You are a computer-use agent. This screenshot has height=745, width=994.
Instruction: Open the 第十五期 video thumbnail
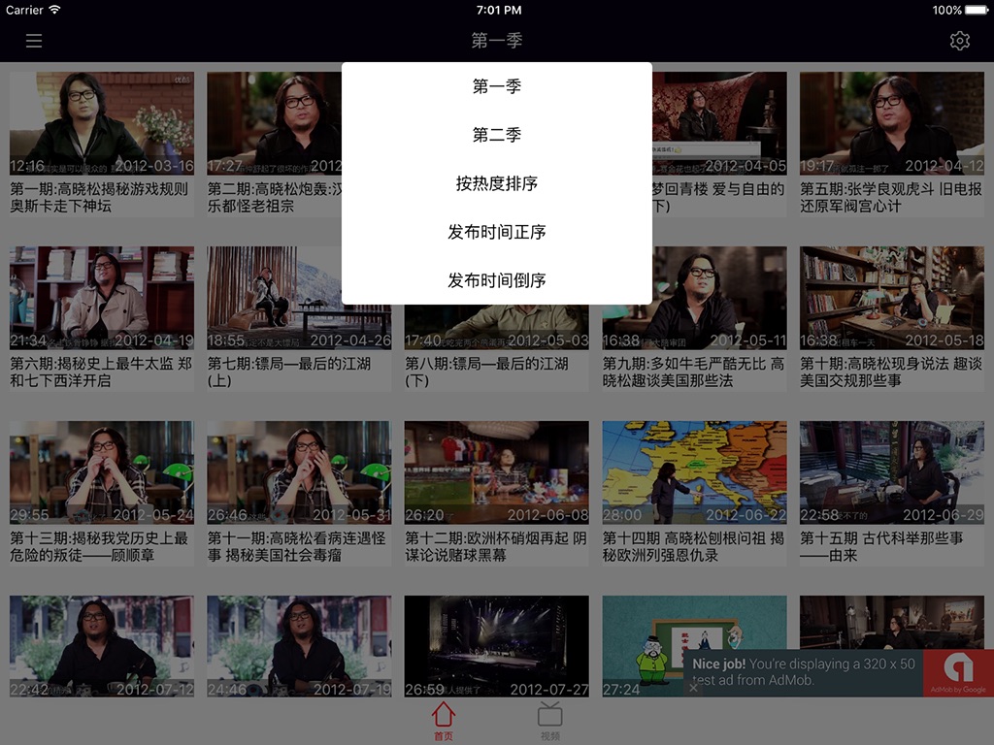891,472
